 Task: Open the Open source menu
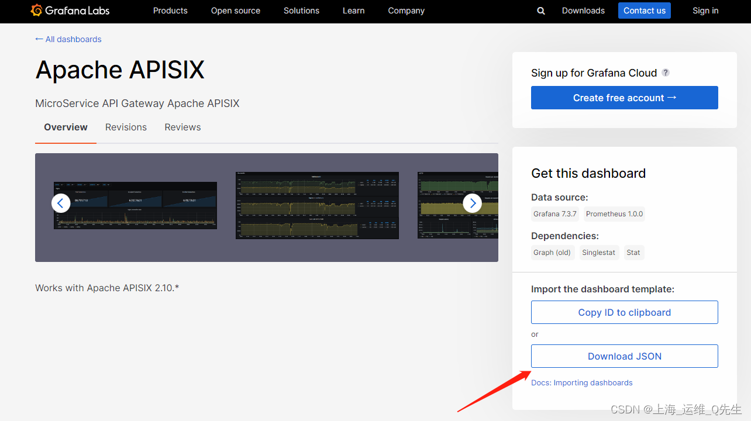tap(236, 11)
